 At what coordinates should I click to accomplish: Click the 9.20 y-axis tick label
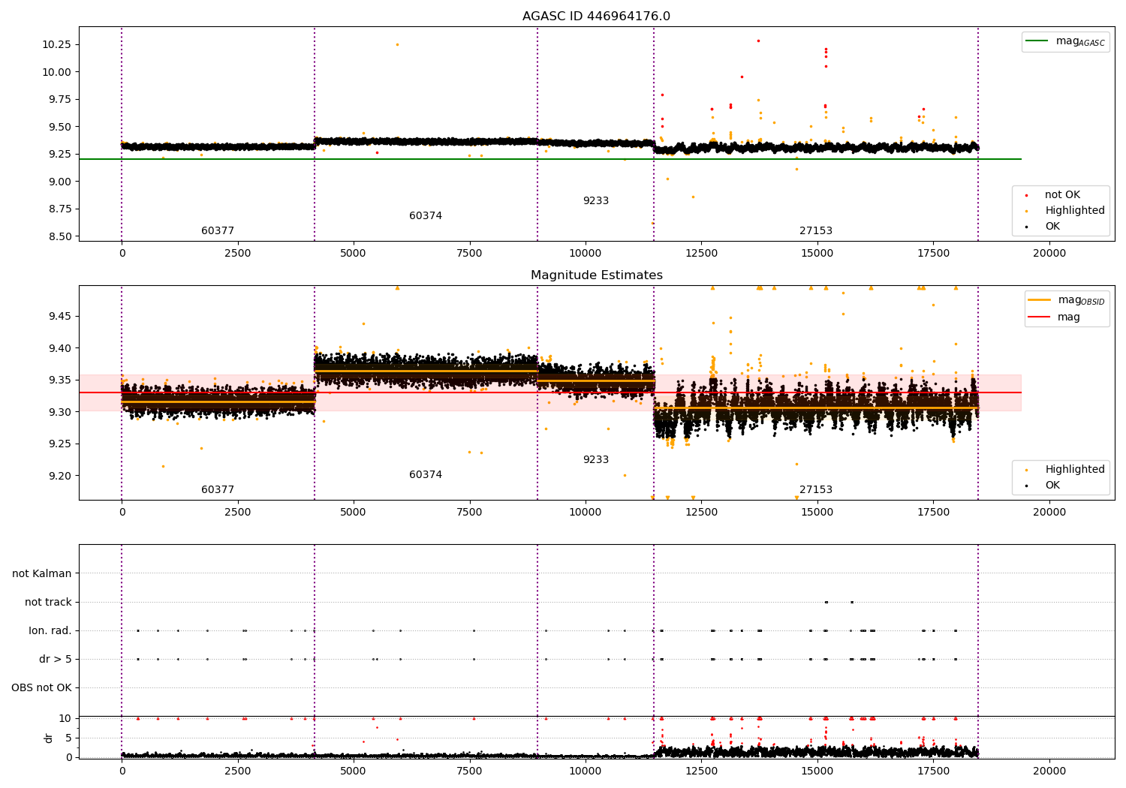click(59, 476)
